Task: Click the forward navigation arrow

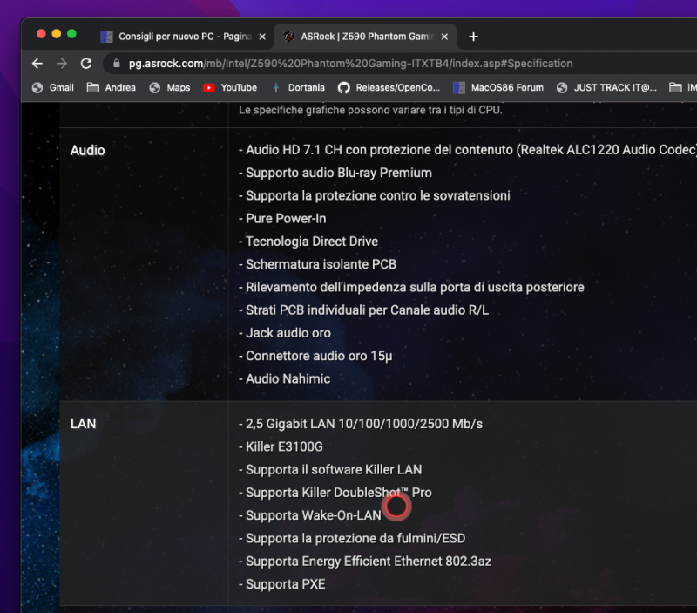Action: 60,64
